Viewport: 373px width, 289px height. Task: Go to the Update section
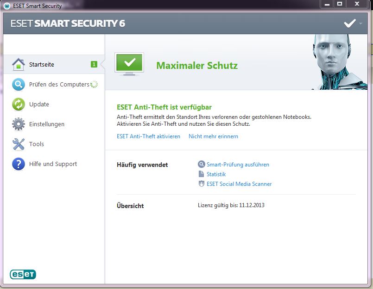[39, 105]
